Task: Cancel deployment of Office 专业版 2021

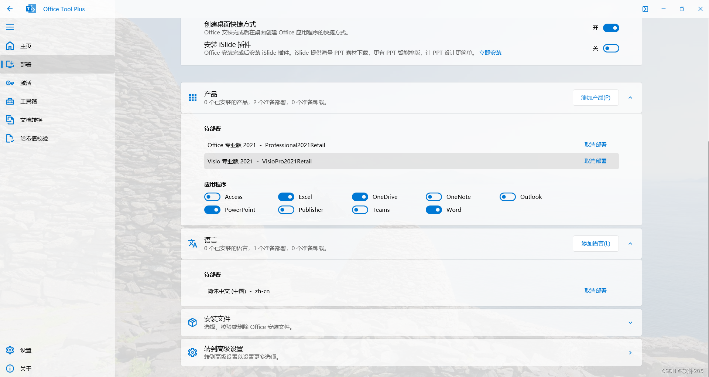Action: (x=596, y=145)
